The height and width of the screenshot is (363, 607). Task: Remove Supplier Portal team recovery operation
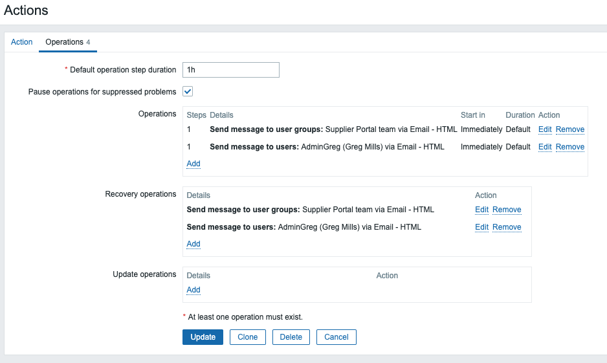coord(507,210)
